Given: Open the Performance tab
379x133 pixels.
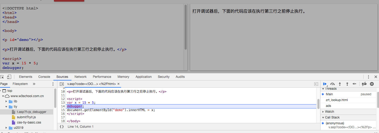Looking at the screenshot, I should click(102, 77).
